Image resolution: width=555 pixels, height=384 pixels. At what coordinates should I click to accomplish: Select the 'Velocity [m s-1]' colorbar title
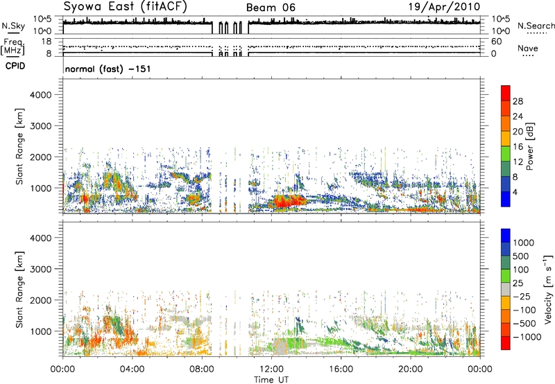548,289
